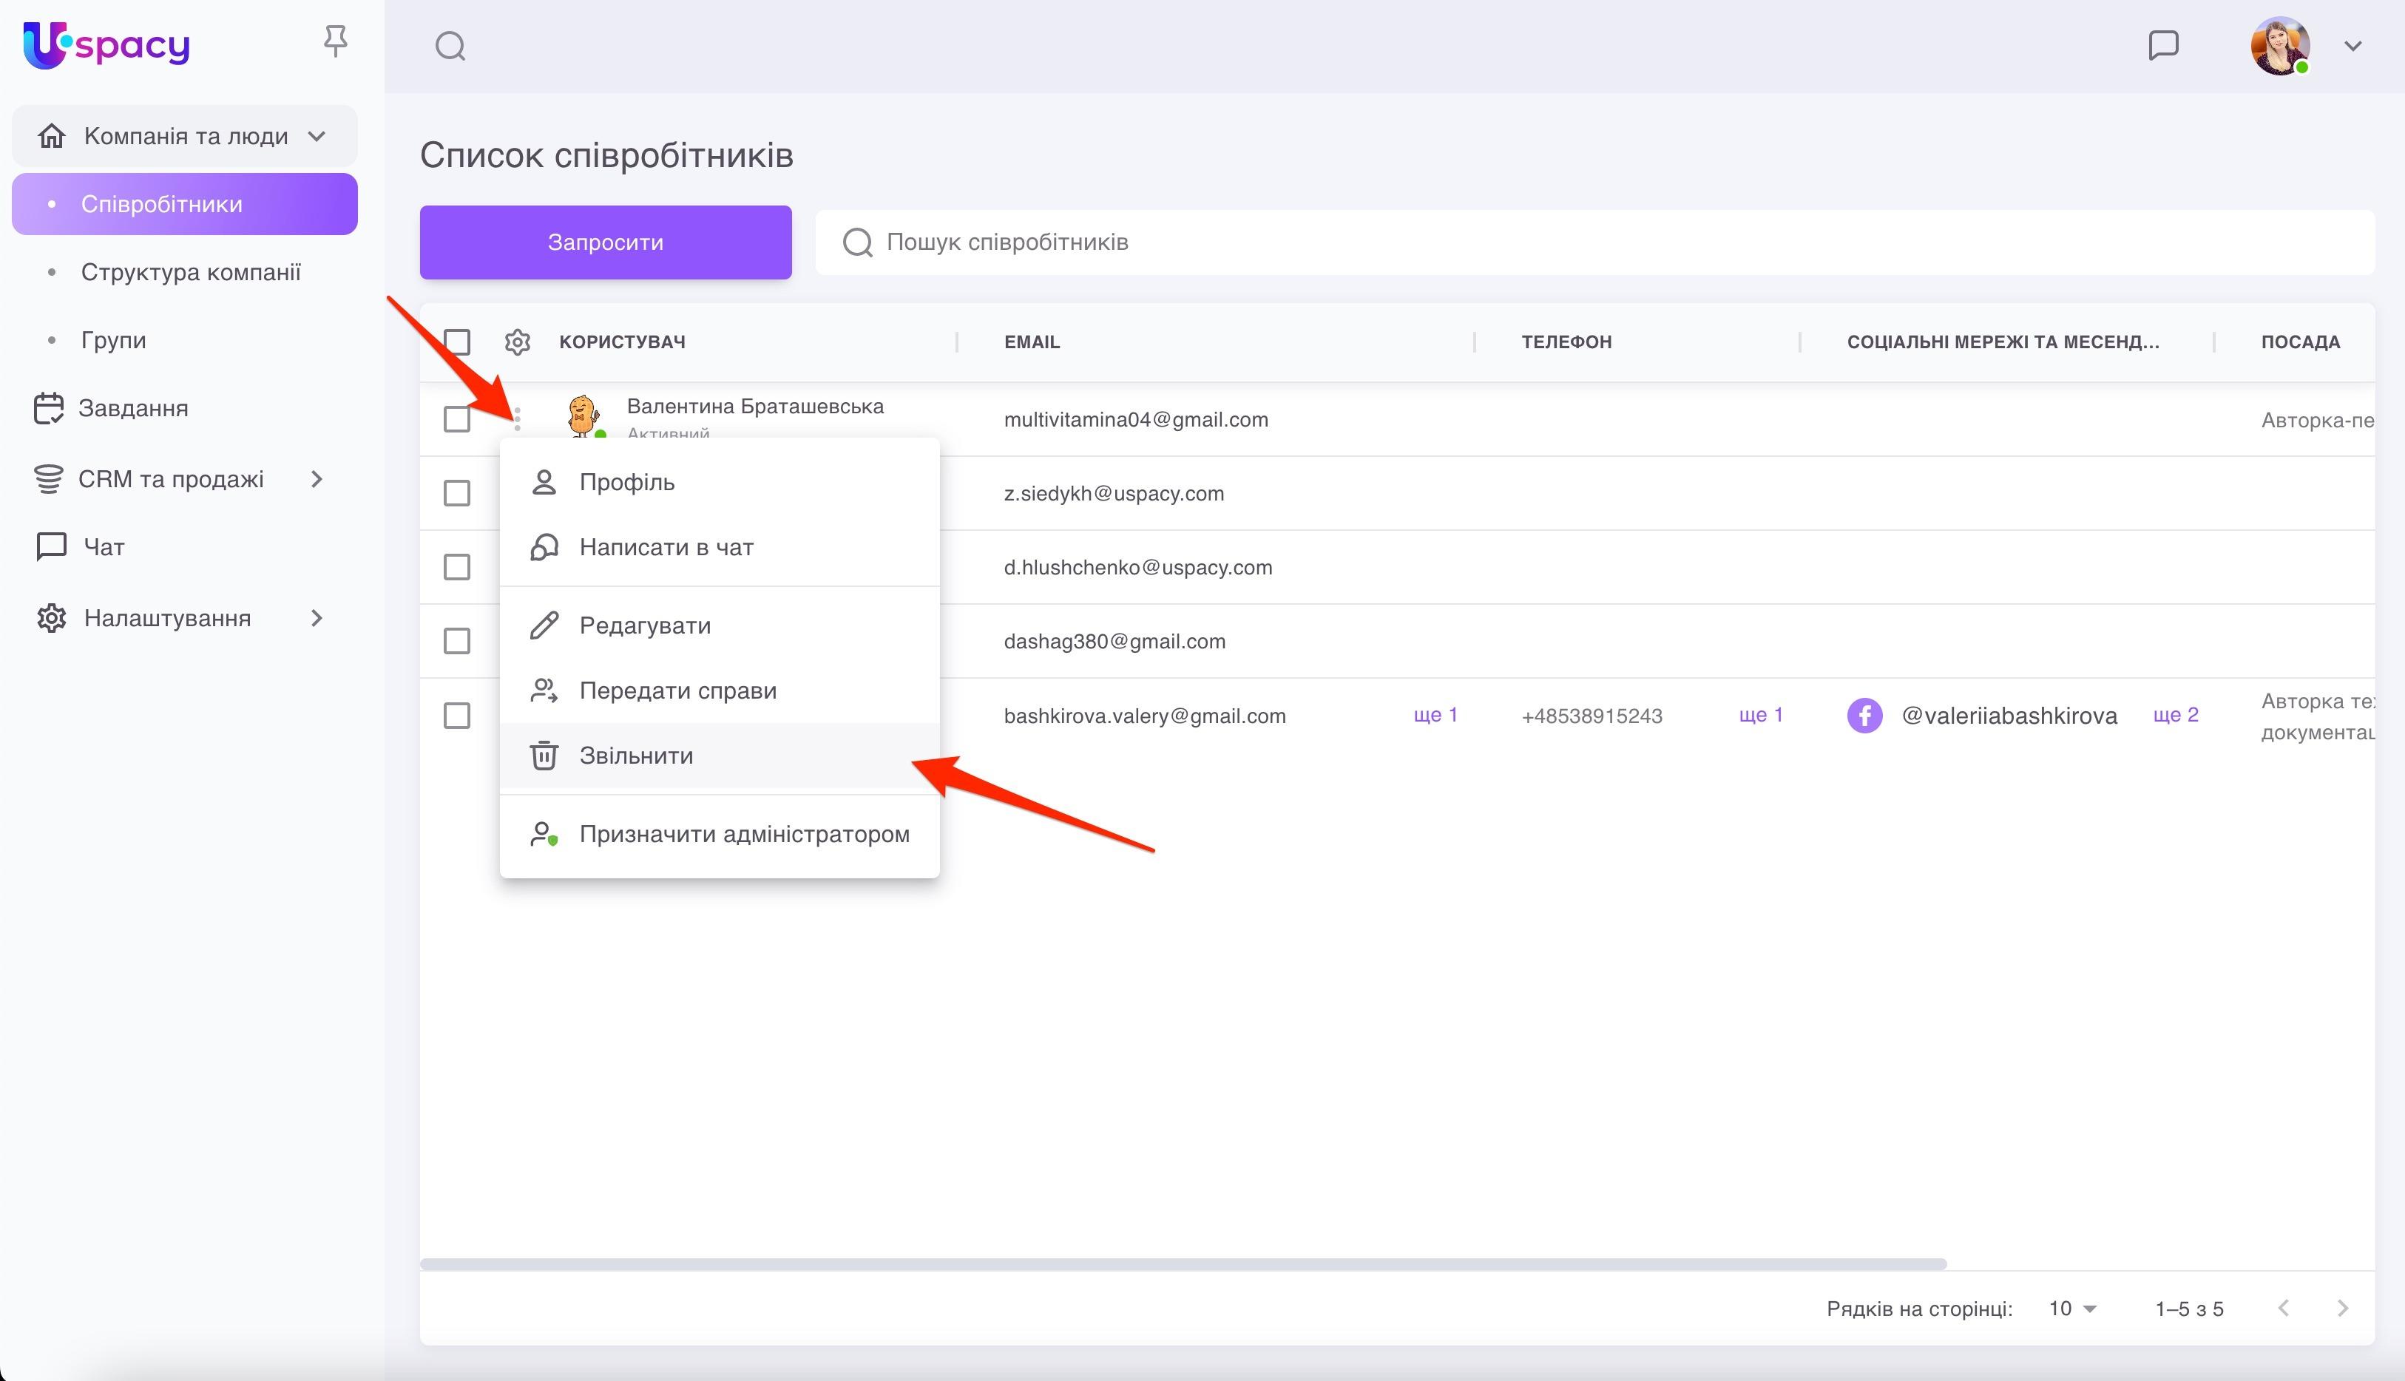Focus the Пошук співробітників search field
Screen dimensions: 2405x1381
tap(1594, 242)
